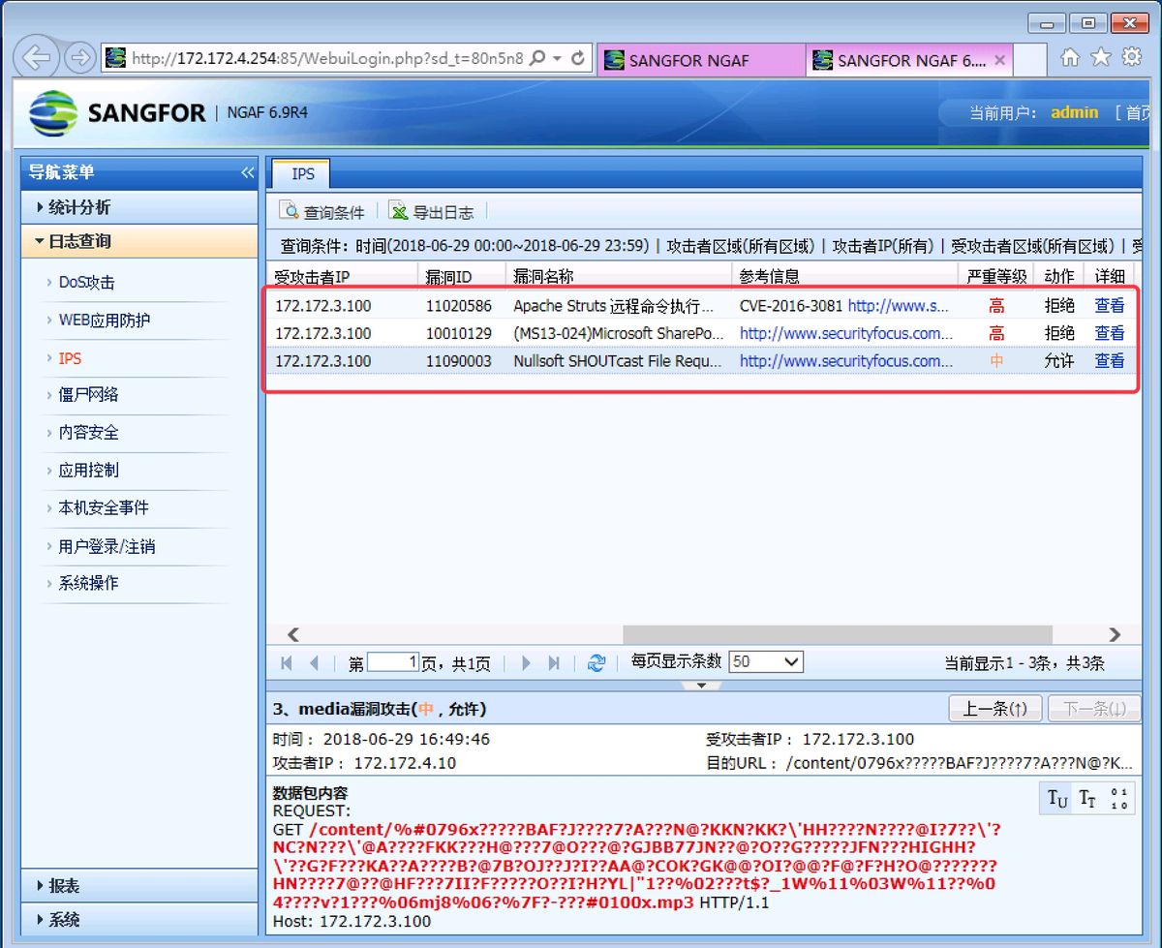This screenshot has width=1162, height=948.
Task: Click the table horizontal scrollbar left arrow
Action: 293,635
